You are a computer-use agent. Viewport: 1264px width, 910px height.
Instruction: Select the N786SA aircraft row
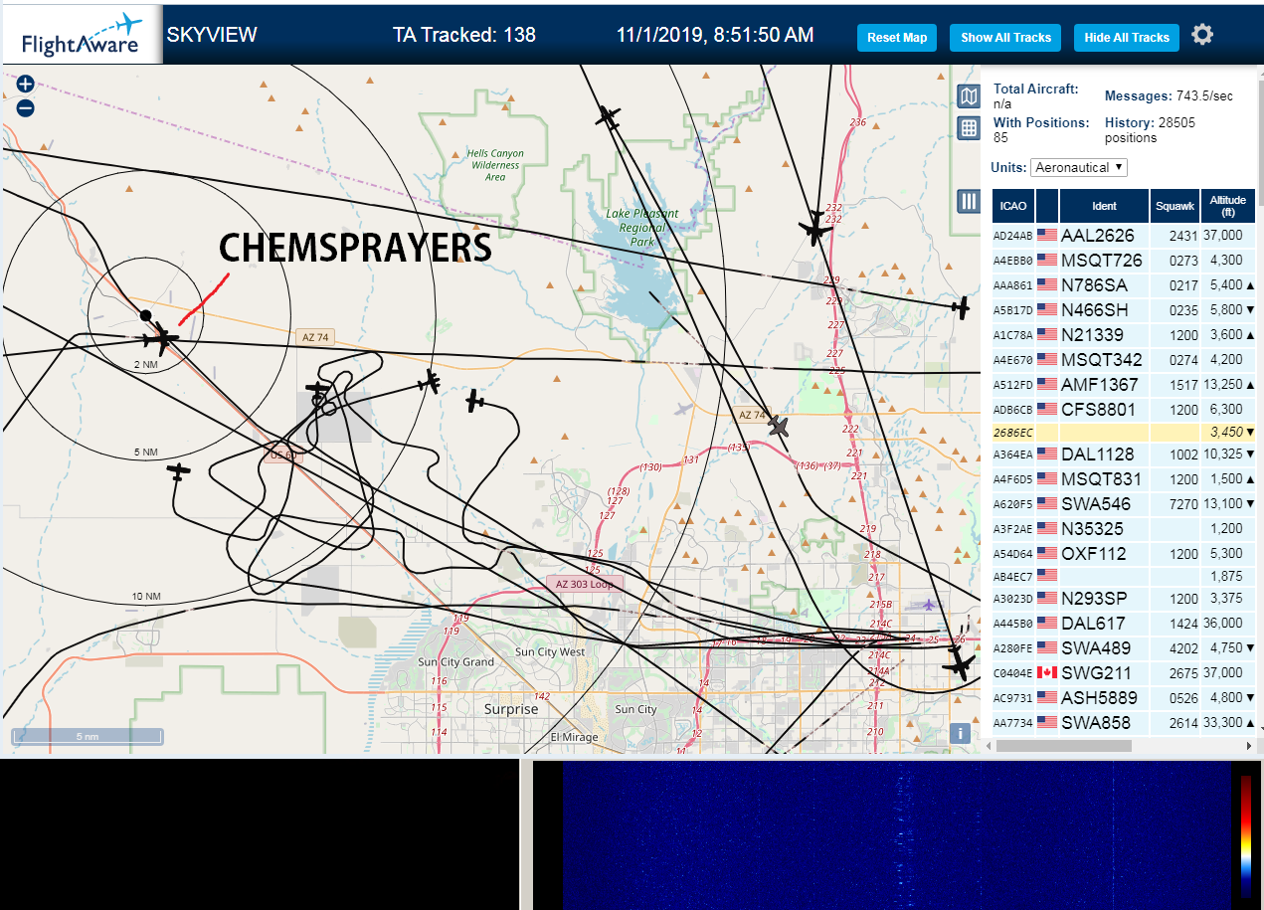[1124, 285]
